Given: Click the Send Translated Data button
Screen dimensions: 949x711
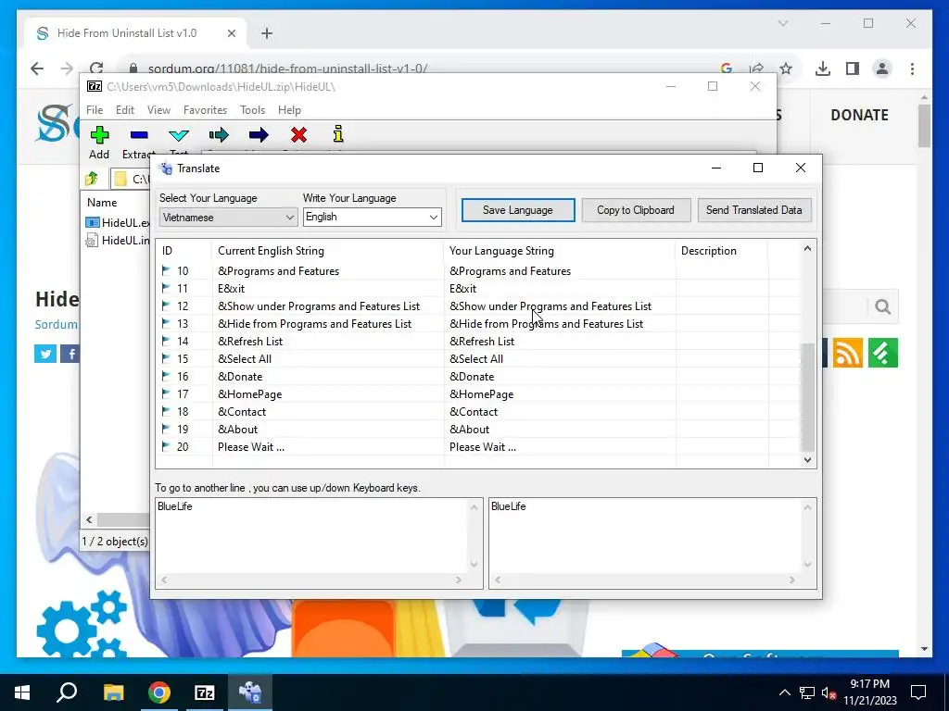Looking at the screenshot, I should 754,210.
